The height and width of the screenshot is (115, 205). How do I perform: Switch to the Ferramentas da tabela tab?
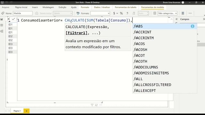[126, 7]
